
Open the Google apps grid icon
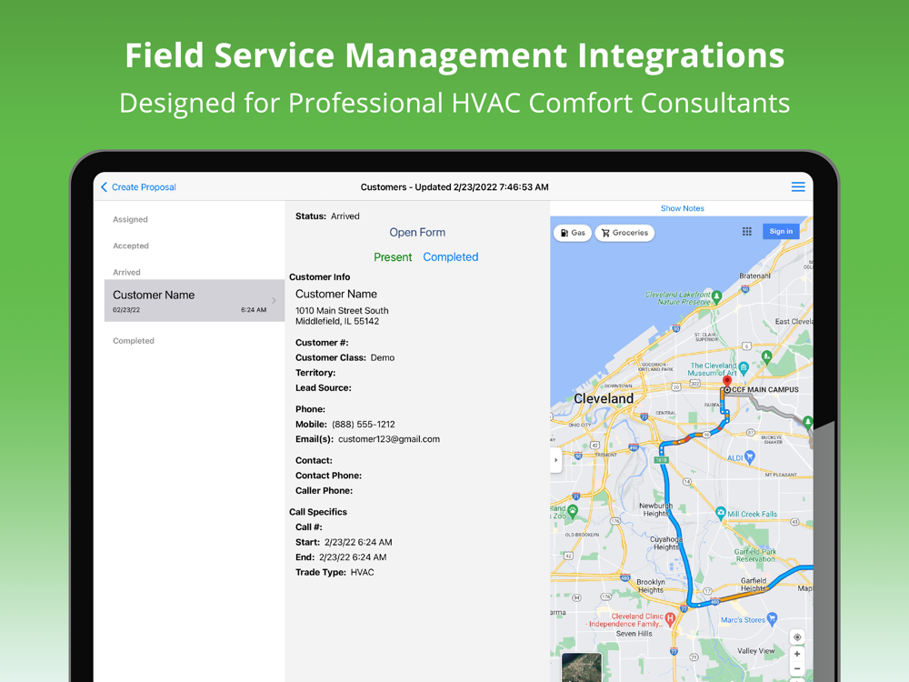[x=746, y=231]
